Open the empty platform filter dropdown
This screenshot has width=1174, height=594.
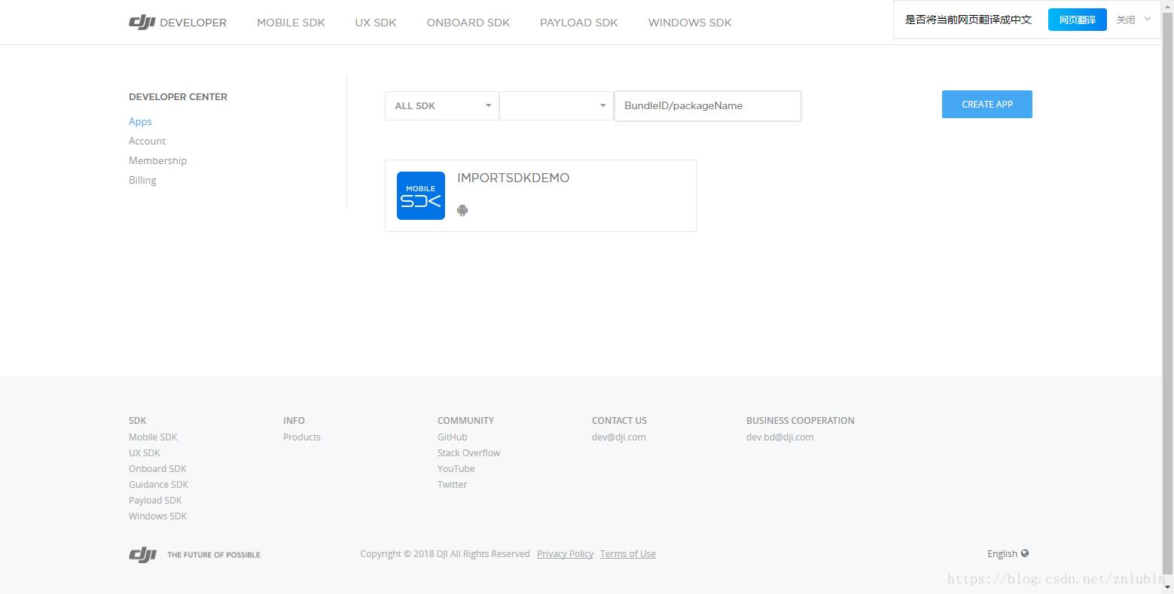[x=557, y=105]
